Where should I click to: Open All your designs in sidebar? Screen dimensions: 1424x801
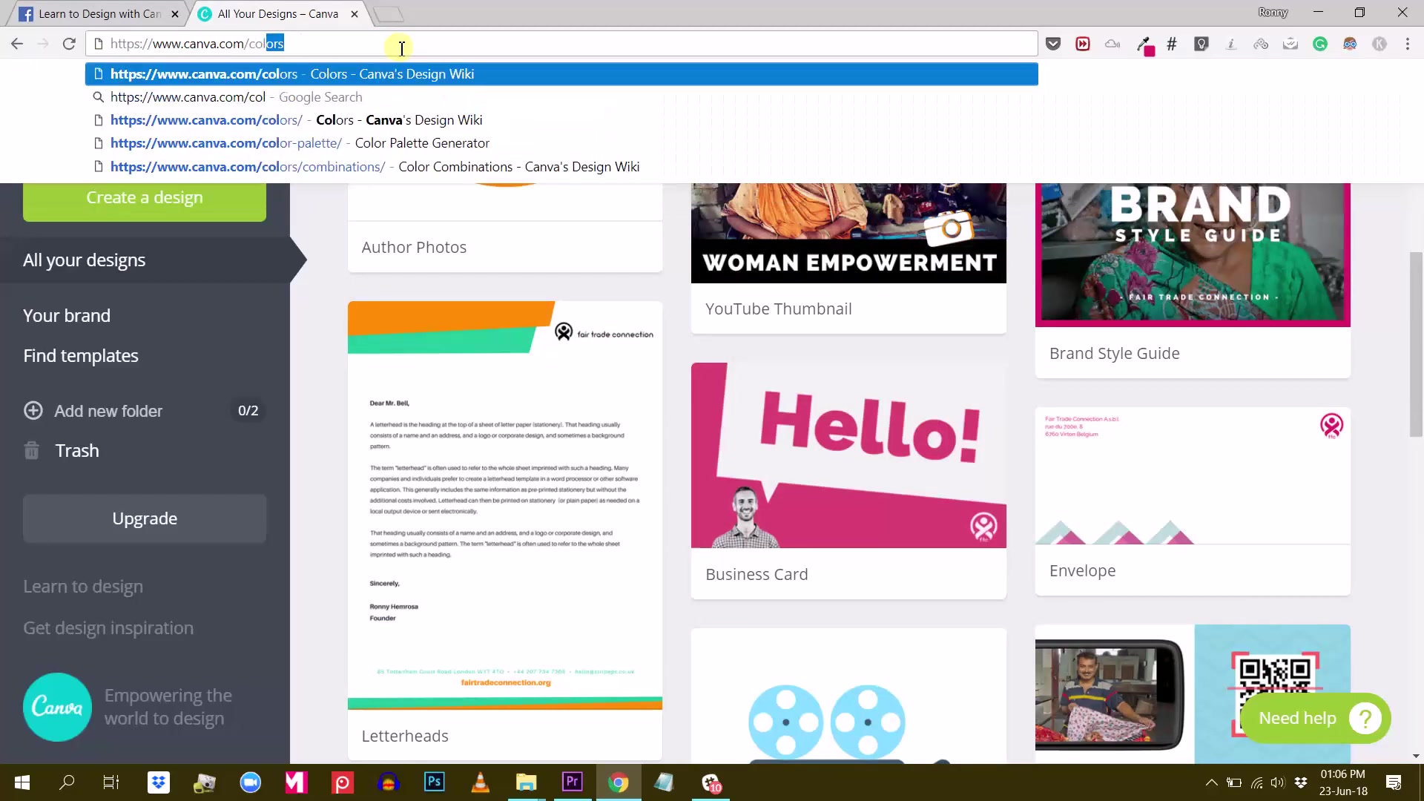point(145,260)
